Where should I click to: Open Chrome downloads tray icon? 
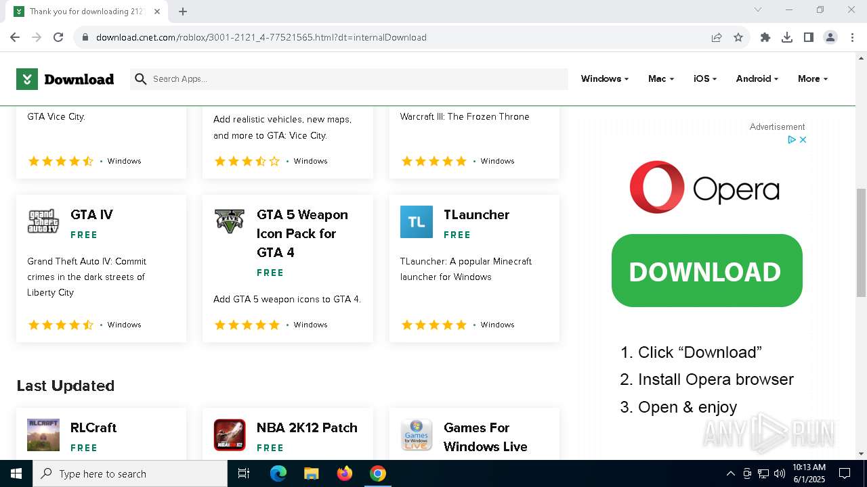787,37
